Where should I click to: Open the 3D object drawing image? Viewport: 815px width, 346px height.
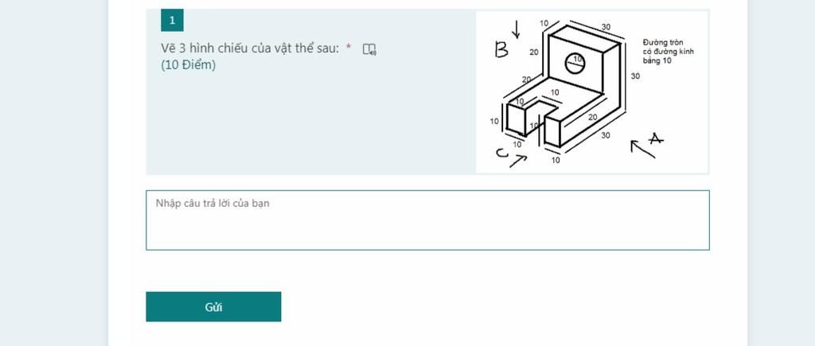592,91
